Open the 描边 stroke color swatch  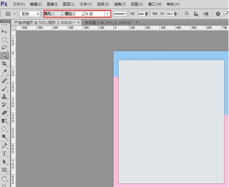tap(79, 14)
